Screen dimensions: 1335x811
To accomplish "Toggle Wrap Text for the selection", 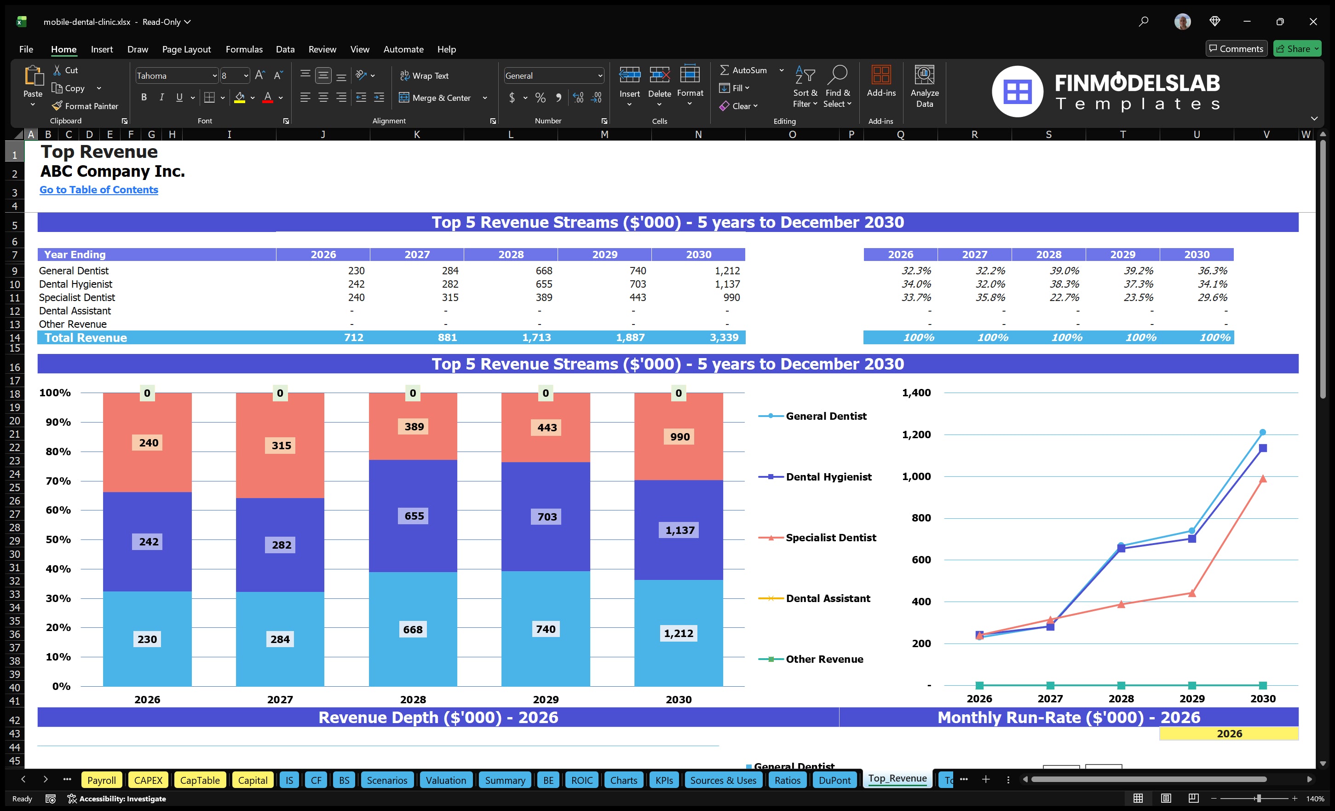I will point(425,75).
